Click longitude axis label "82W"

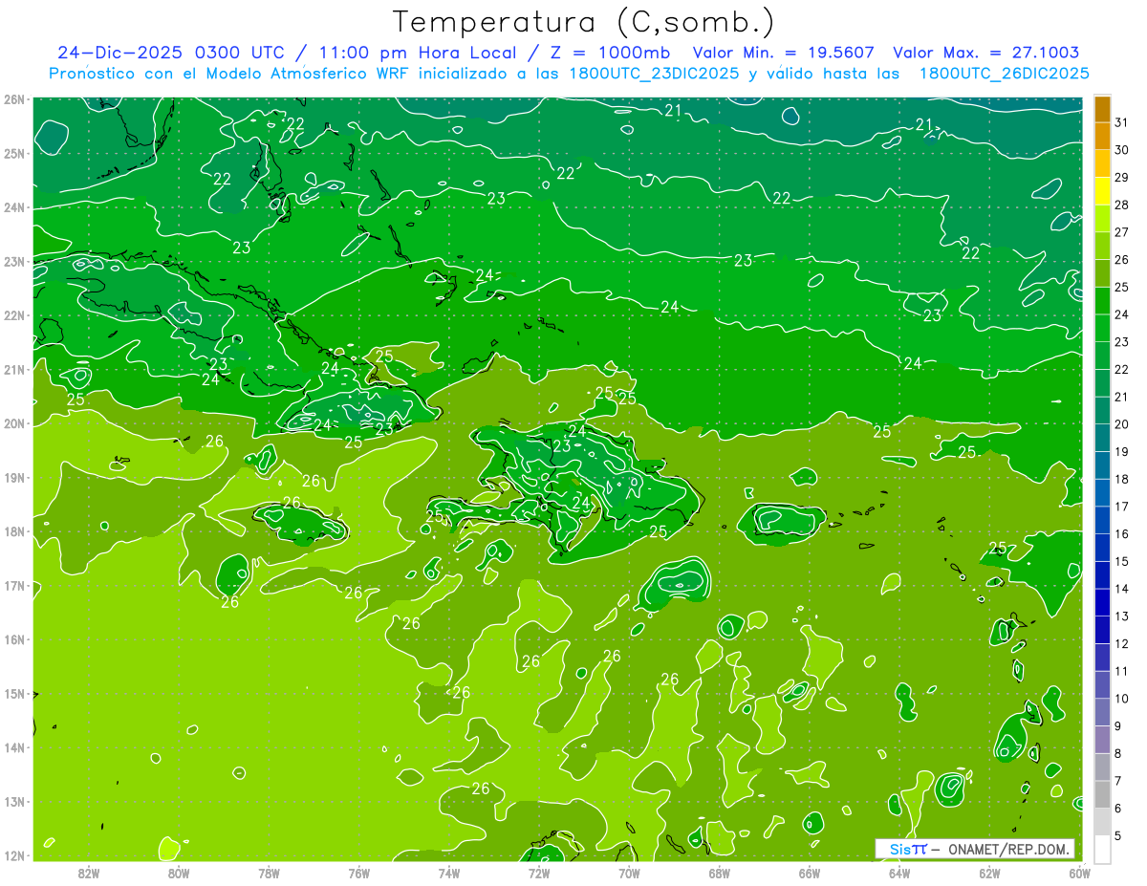(x=89, y=872)
